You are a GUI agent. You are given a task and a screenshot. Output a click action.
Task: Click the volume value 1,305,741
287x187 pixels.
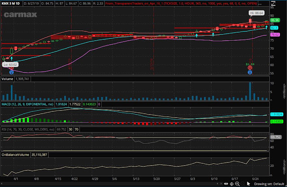22,79
